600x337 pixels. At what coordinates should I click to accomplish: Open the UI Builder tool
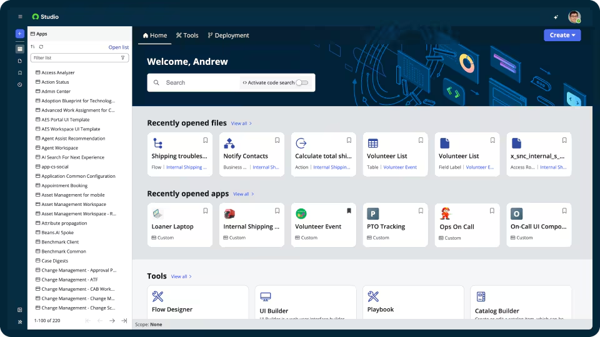point(306,302)
